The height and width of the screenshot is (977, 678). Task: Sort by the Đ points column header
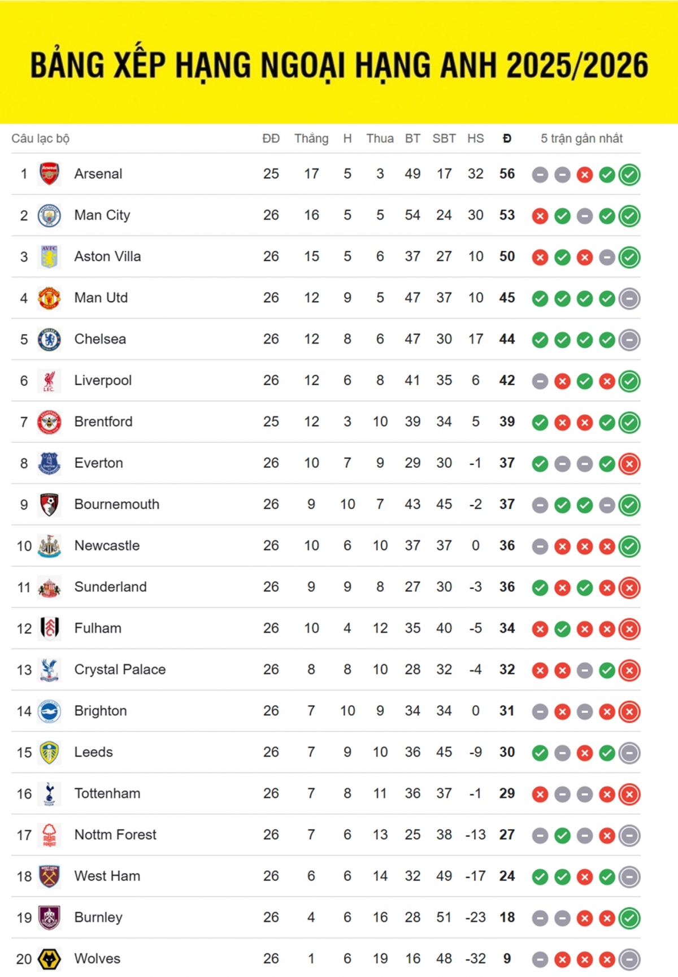coord(507,138)
